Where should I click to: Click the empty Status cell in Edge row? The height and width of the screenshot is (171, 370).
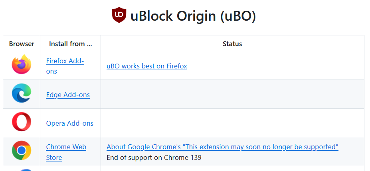pos(232,94)
